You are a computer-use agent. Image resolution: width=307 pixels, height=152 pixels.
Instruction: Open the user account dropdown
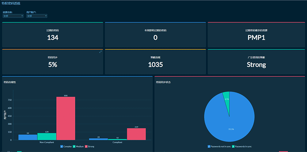37,16
